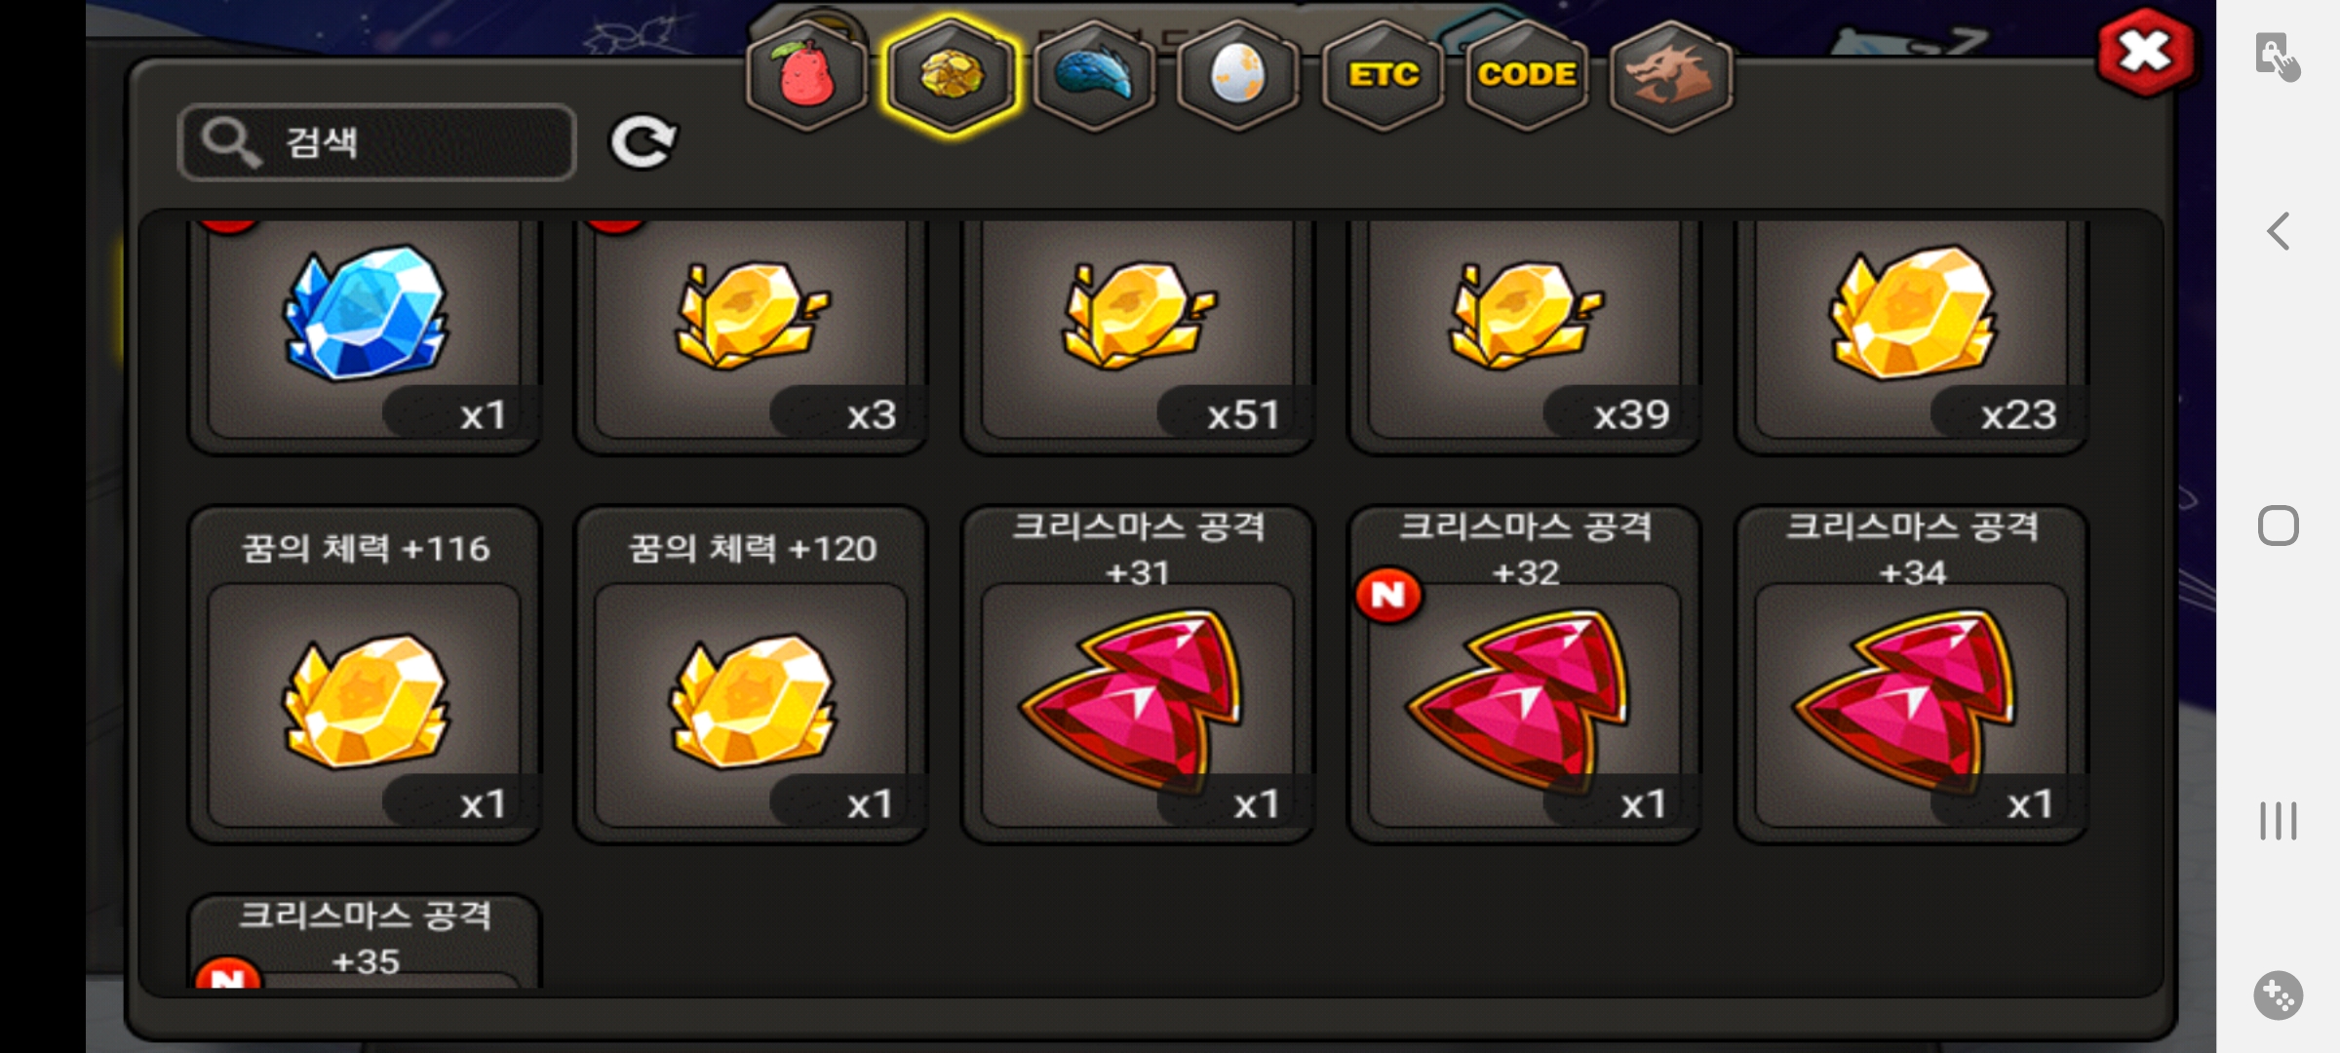The image size is (2340, 1053).
Task: Focus the 검색 search field
Action: [x=377, y=142]
